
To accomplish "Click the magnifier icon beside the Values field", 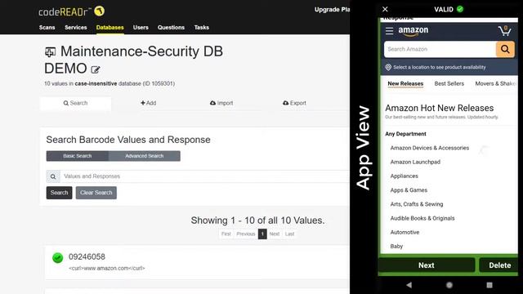I will [53, 176].
